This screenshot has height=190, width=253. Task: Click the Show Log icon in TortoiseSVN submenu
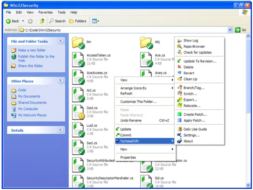tap(180, 41)
